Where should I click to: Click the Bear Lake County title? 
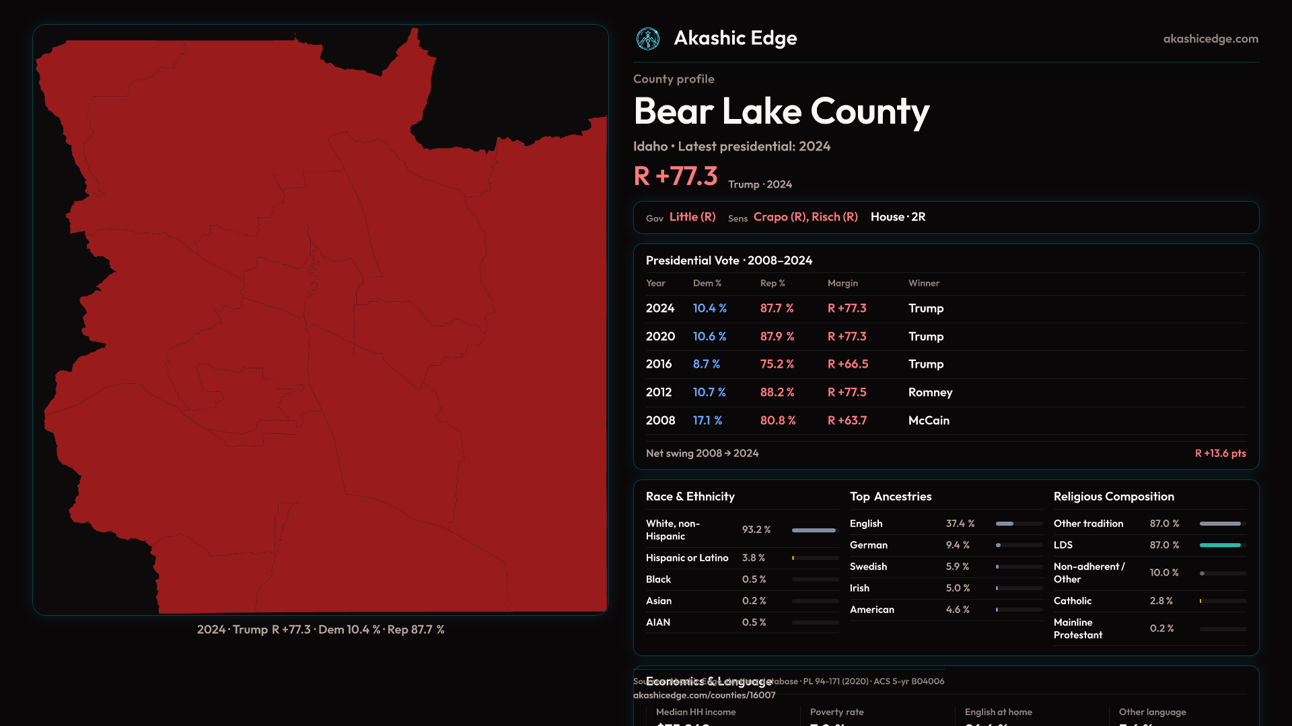click(781, 112)
